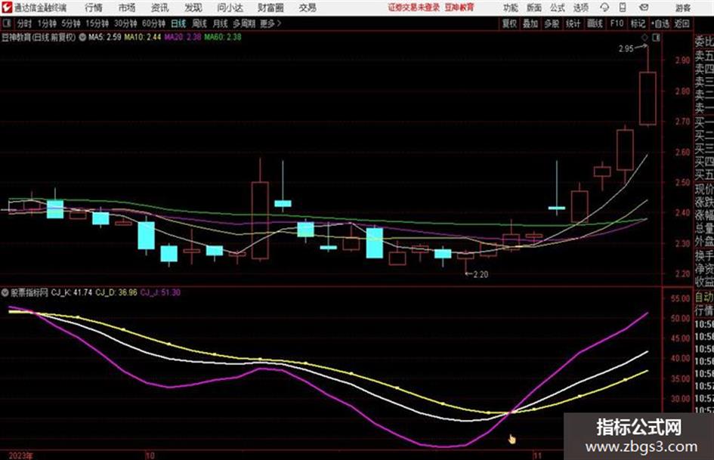This screenshot has height=460, width=714.
Task: Click the MA10: 2.44 indicator label
Action: [143, 37]
